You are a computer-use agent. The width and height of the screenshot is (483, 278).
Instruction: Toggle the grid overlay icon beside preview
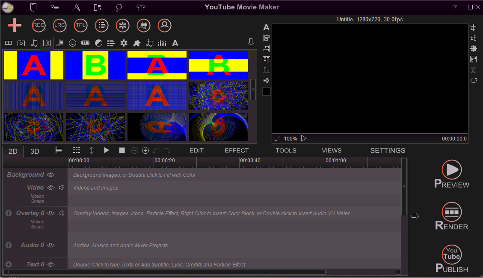click(x=267, y=81)
